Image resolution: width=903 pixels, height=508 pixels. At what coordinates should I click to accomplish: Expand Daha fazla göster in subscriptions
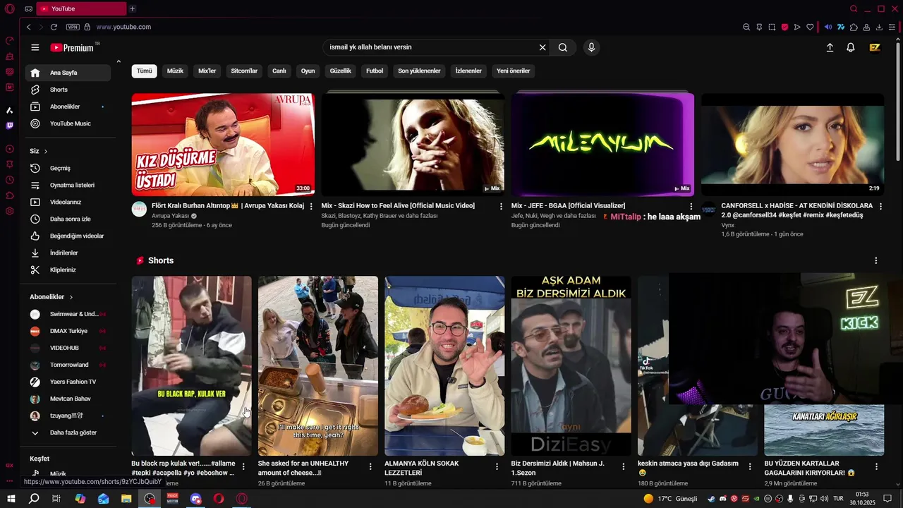pyautogui.click(x=68, y=433)
